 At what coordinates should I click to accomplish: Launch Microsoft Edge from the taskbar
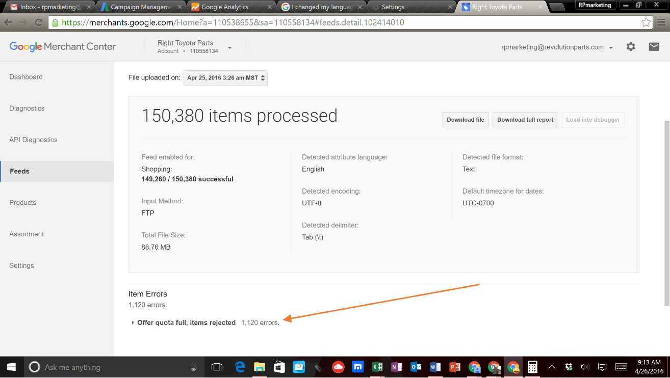pos(240,367)
